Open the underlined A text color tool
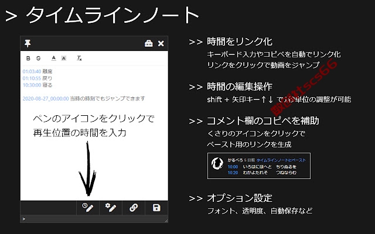375x234 pixels. 53,58
